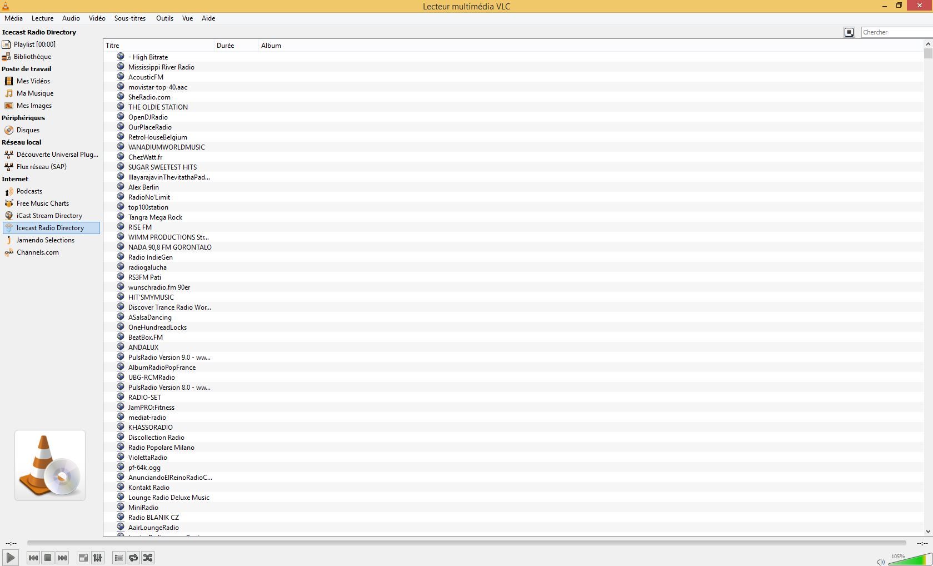Click the playlist scrollbar up arrow
Viewport: 933px width, 566px height.
tap(928, 44)
